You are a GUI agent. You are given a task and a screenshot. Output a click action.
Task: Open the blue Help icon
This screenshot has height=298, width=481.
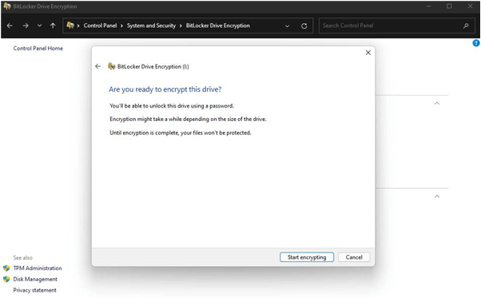coord(476,43)
